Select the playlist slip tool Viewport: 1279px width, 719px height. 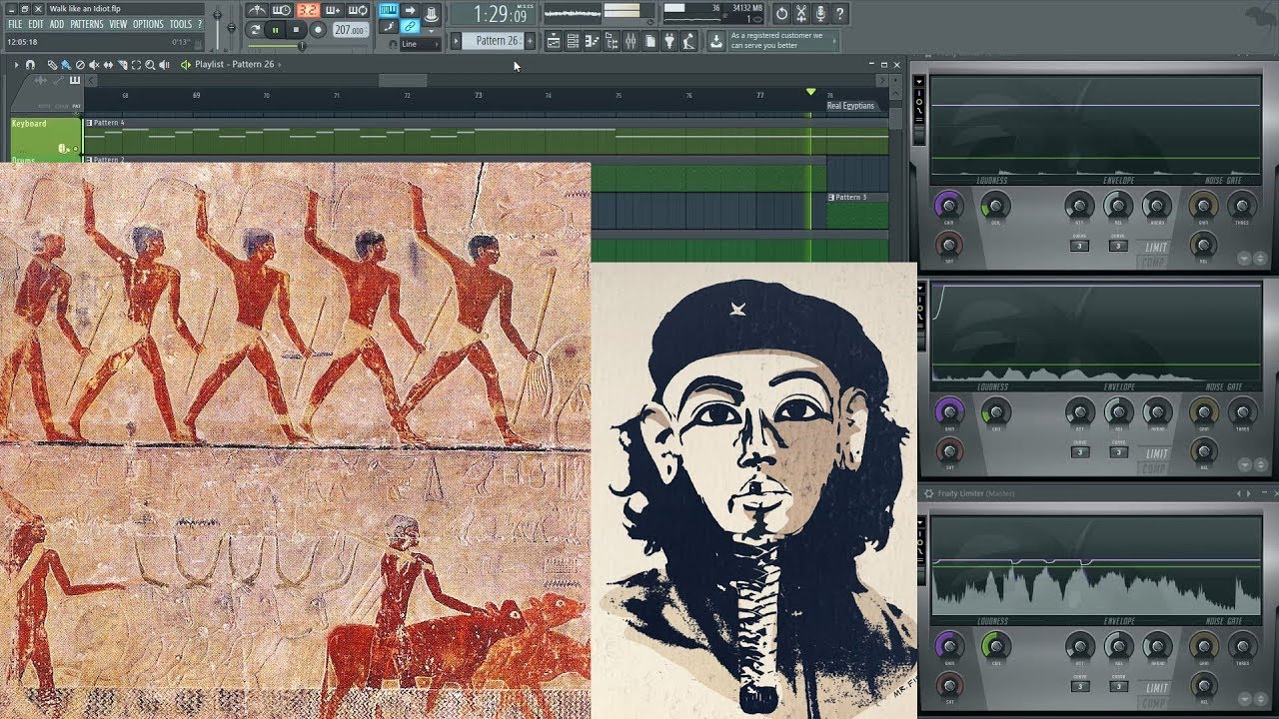pyautogui.click(x=108, y=65)
